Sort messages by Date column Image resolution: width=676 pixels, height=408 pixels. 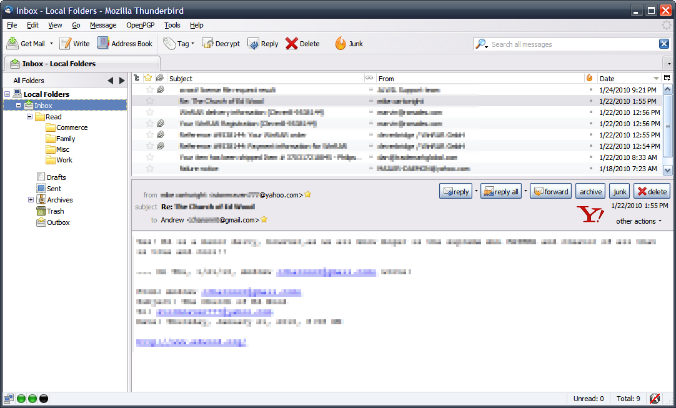pos(629,79)
